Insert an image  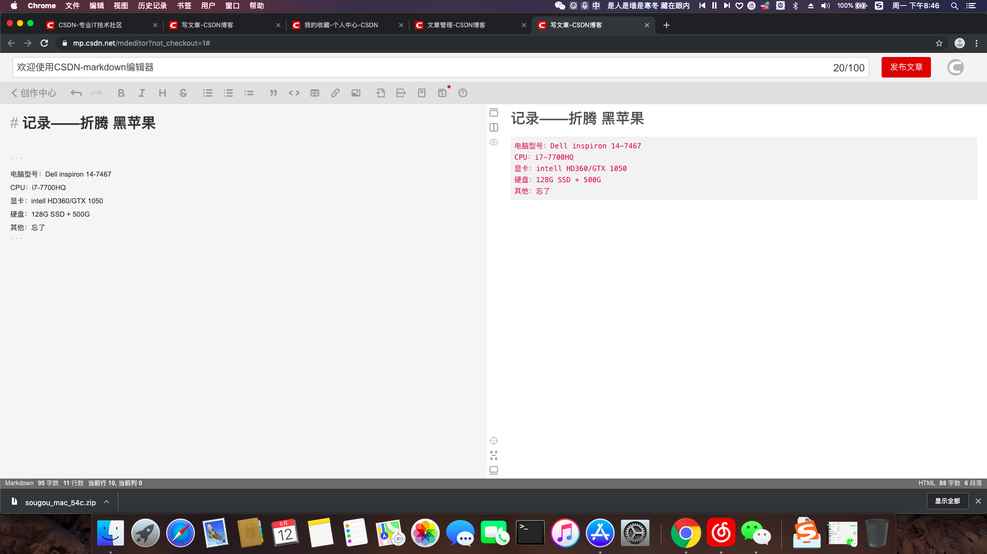click(x=355, y=93)
